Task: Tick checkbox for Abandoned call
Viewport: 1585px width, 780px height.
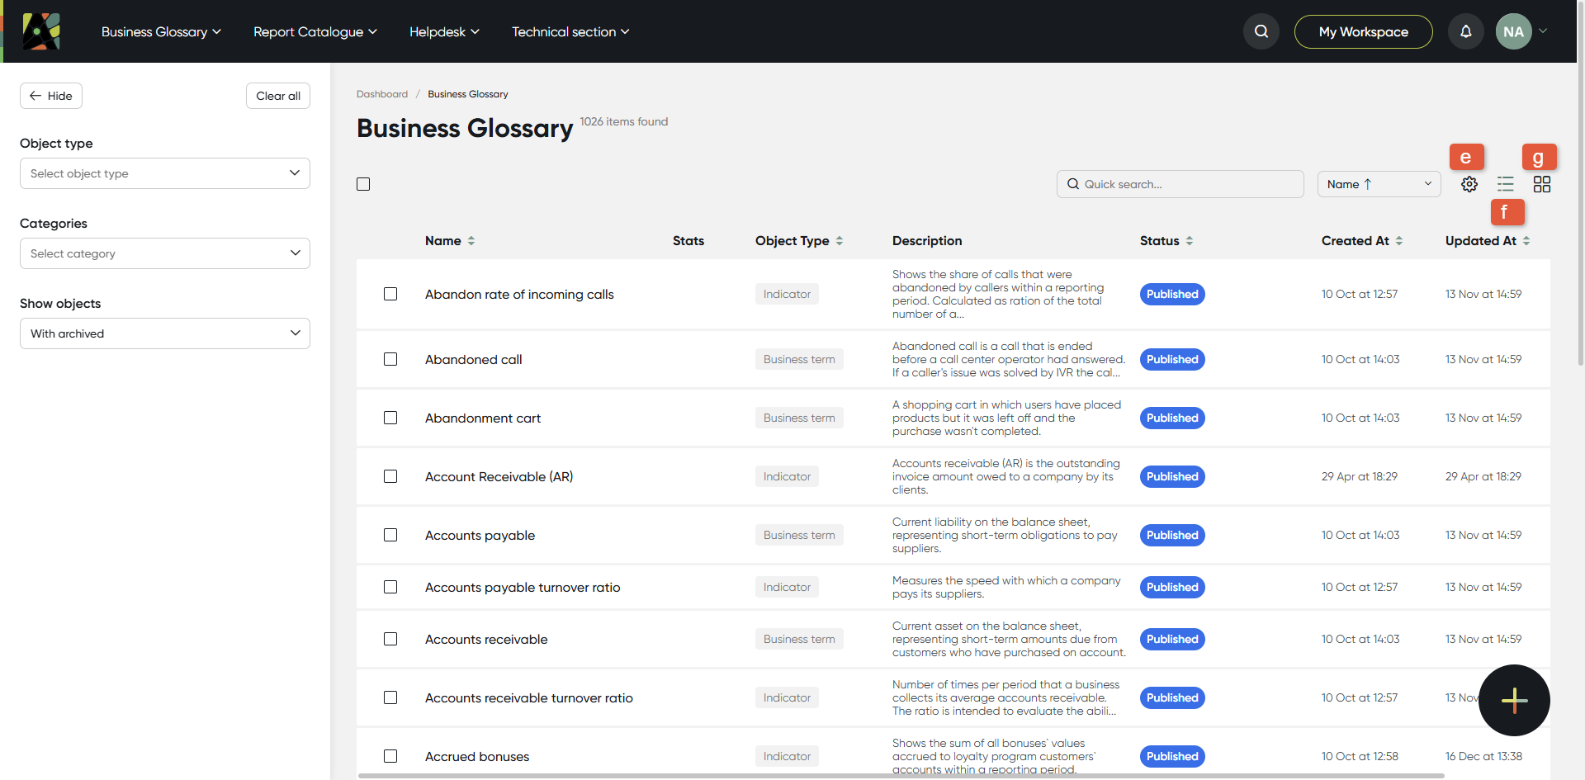Action: tap(390, 359)
